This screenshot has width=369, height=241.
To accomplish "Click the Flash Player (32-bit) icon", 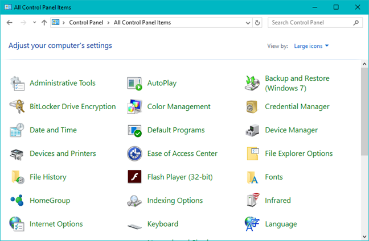I will pyautogui.click(x=134, y=177).
